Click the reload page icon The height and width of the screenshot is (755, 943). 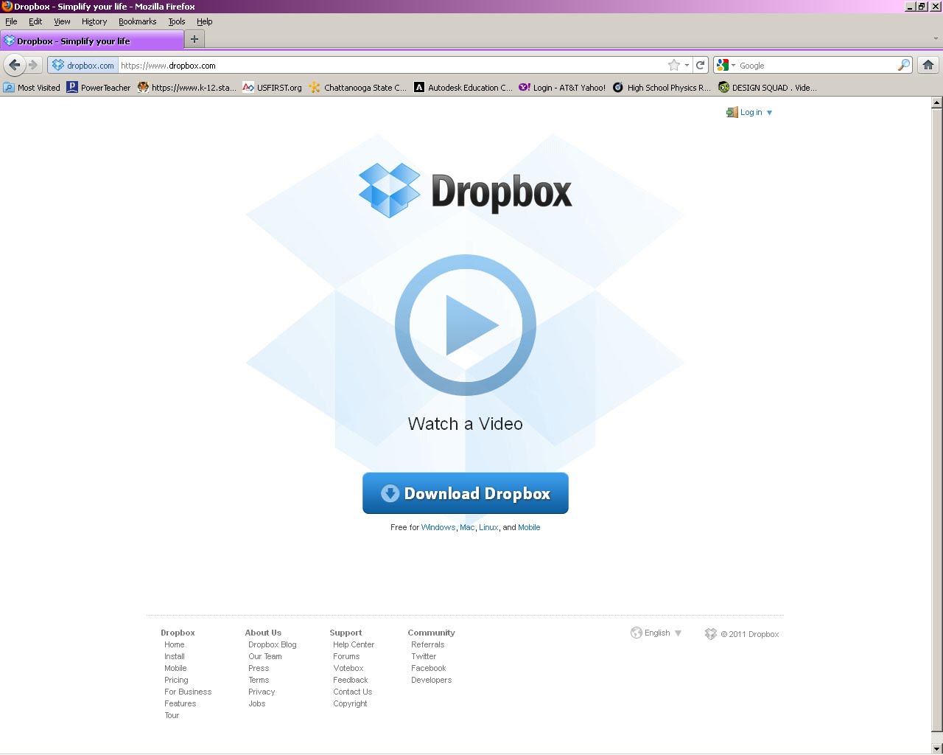[x=701, y=65]
